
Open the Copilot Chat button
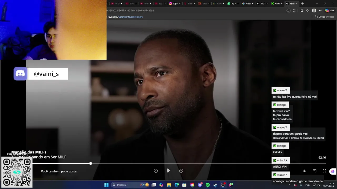coord(330,10)
